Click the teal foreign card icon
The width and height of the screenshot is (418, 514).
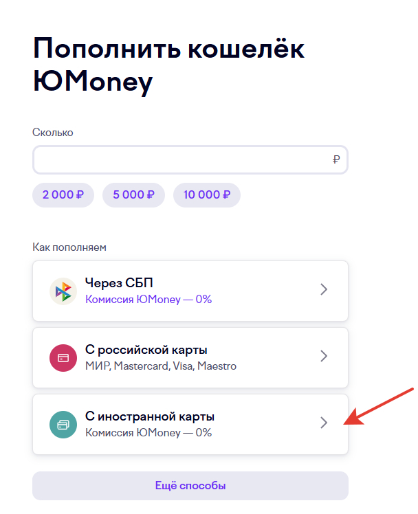[x=63, y=425]
